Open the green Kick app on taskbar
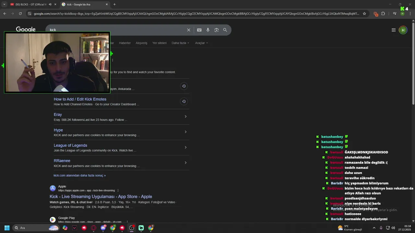Viewport: 415px width, 233px height. point(141,228)
